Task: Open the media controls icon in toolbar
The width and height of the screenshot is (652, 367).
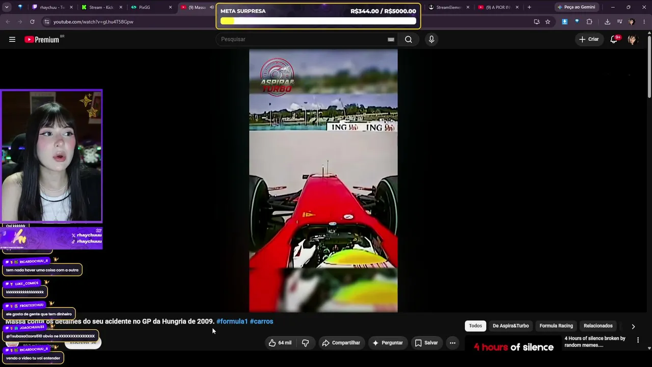Action: pyautogui.click(x=619, y=22)
